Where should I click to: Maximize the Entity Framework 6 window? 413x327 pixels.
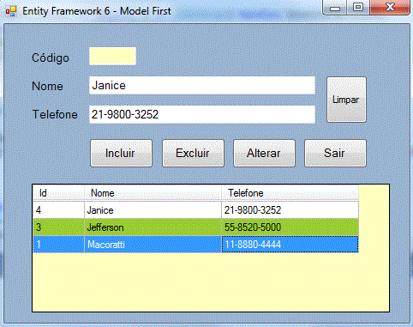tap(358, 7)
